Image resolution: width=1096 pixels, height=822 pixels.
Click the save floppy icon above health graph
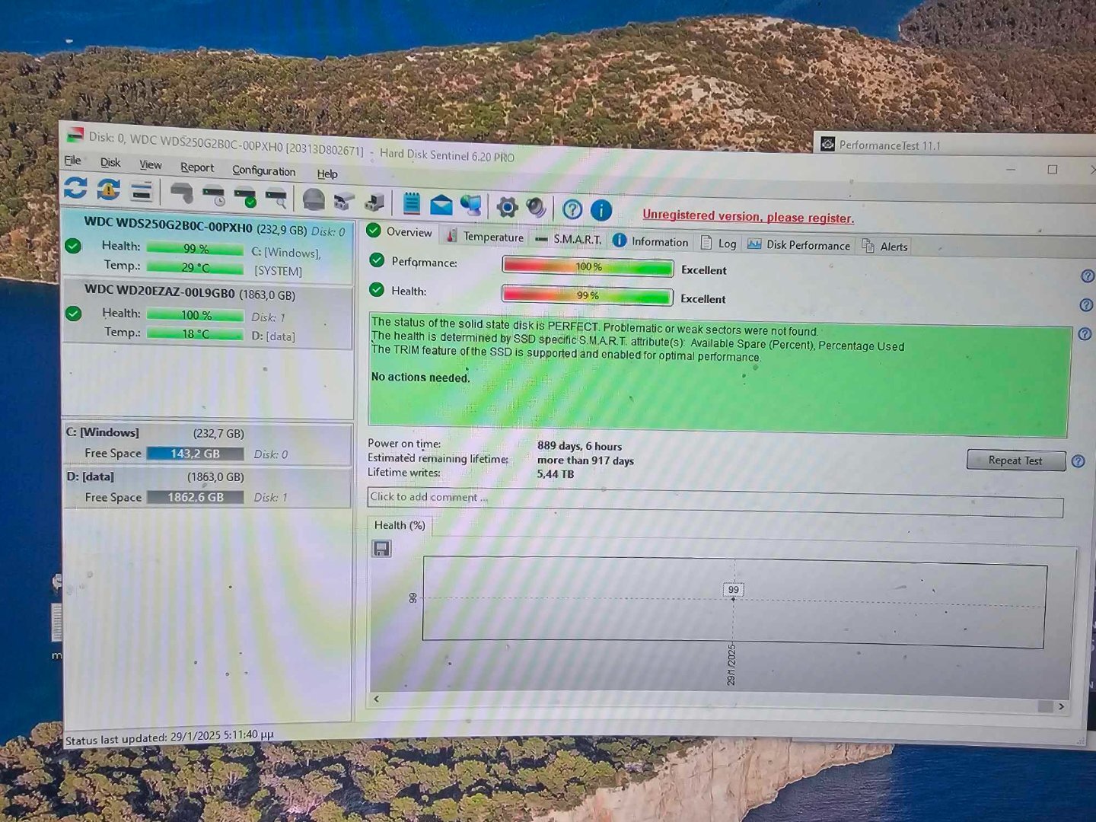tap(381, 548)
